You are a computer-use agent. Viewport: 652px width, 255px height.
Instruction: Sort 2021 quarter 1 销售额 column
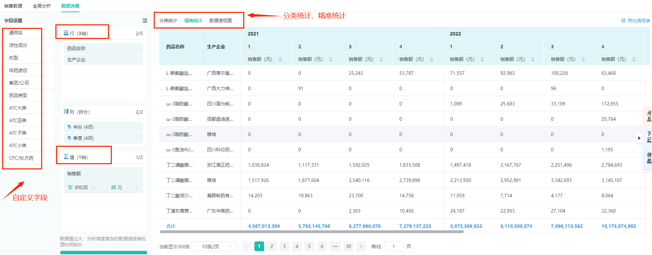(x=280, y=59)
